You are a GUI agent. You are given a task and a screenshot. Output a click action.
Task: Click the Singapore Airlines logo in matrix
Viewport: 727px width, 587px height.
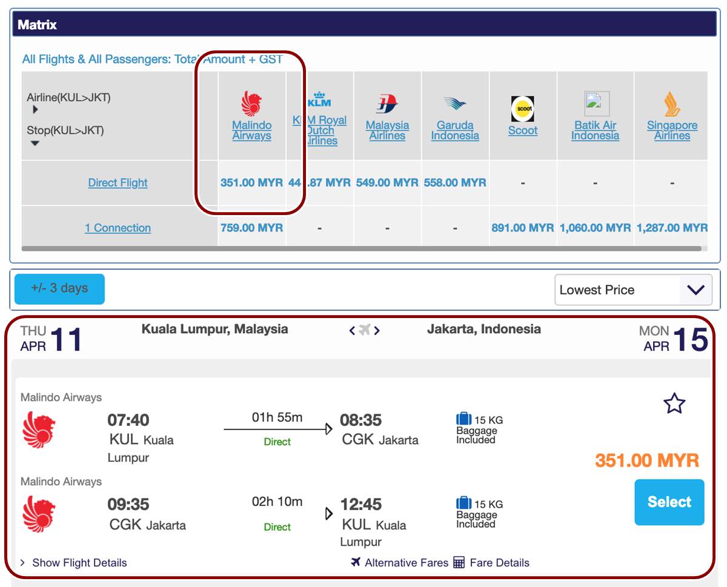(x=672, y=104)
